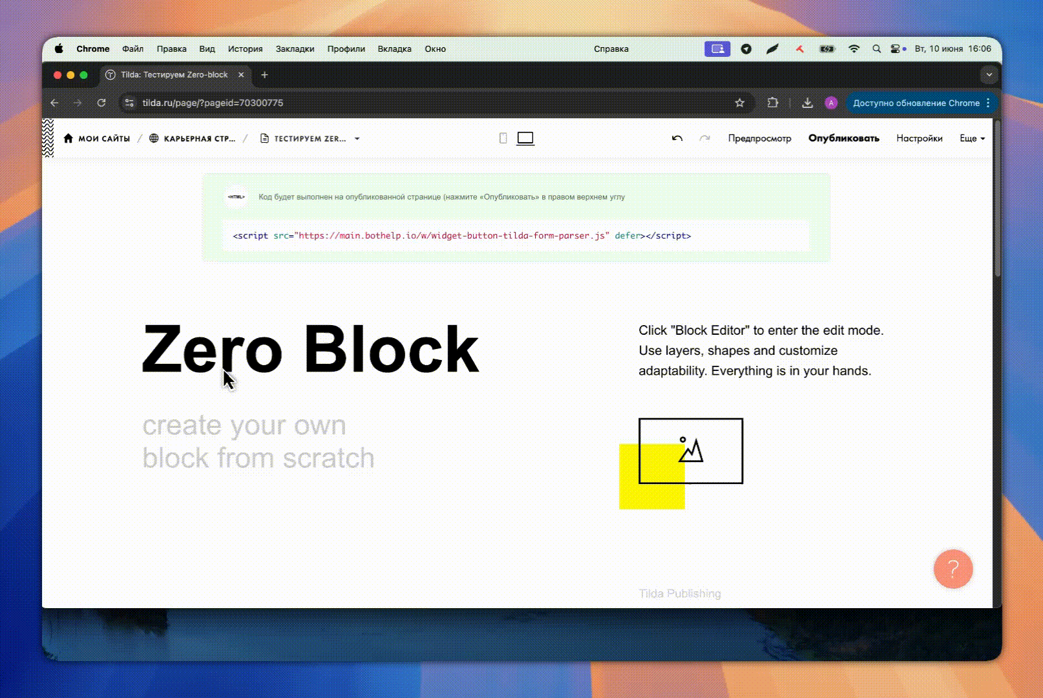Click the Tilda Publishing text
Image resolution: width=1043 pixels, height=698 pixels.
(x=680, y=593)
